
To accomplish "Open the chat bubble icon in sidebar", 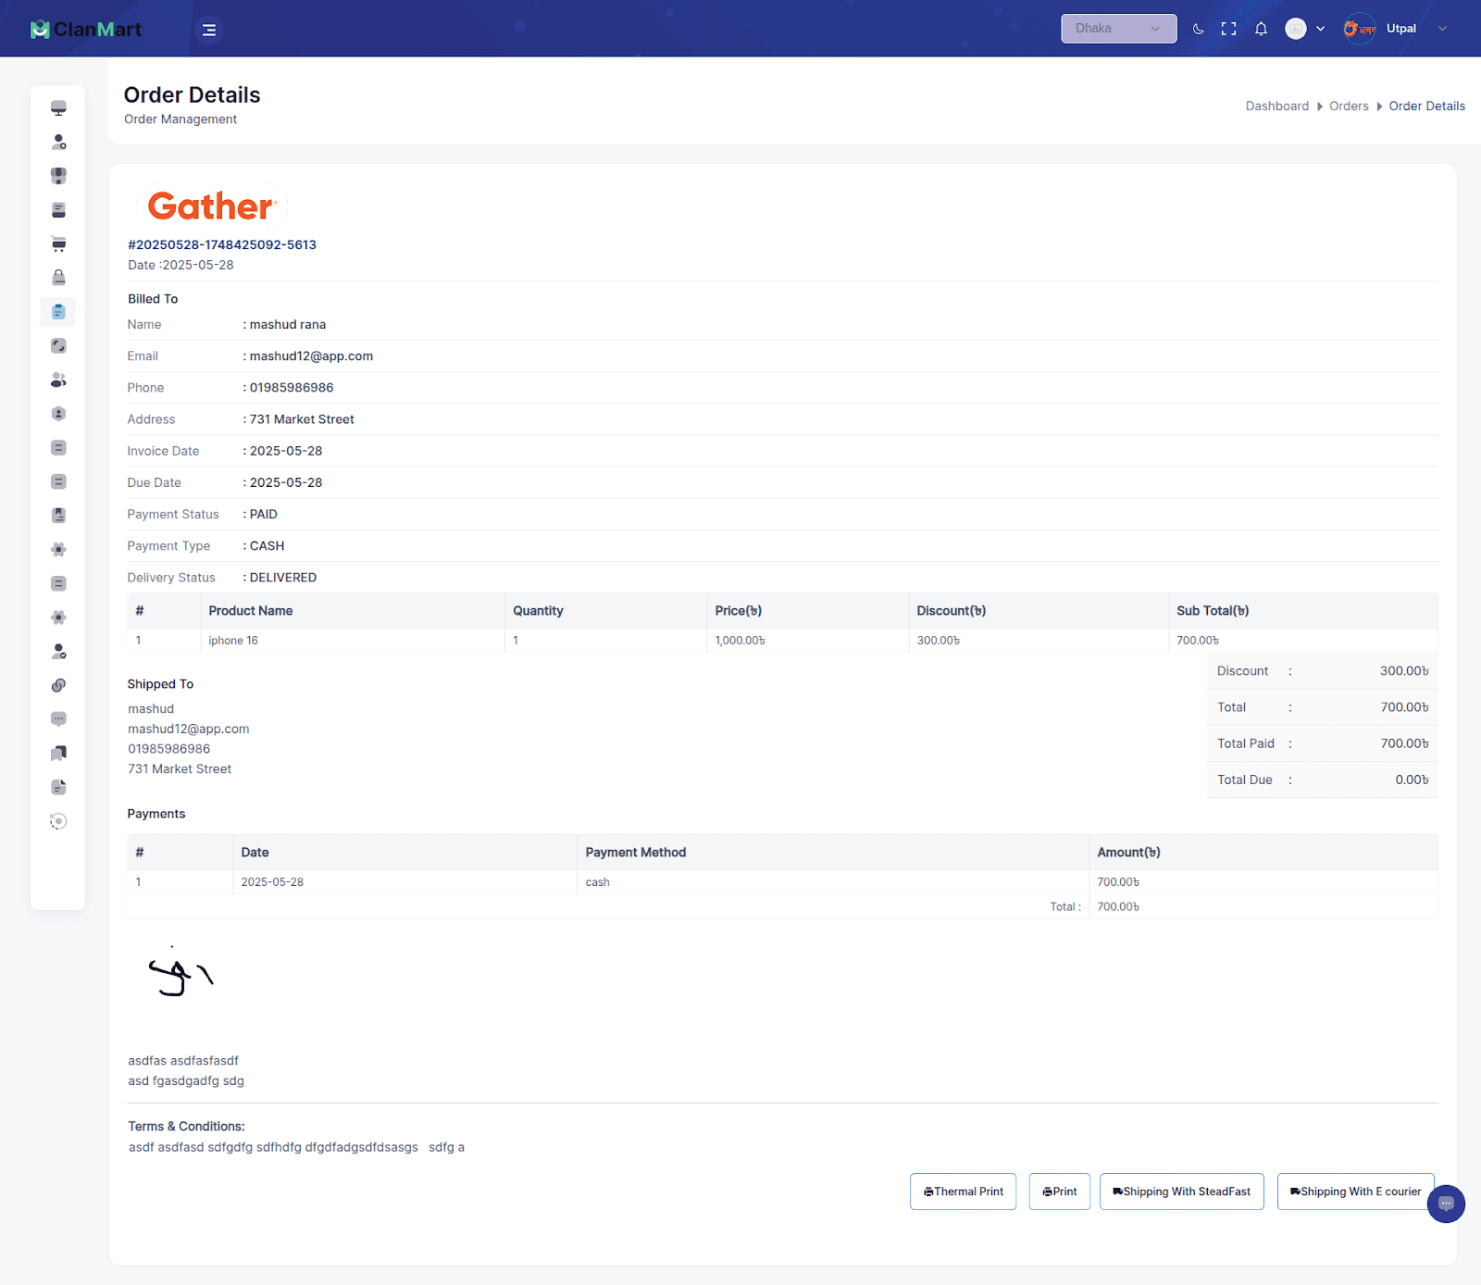I will (58, 719).
